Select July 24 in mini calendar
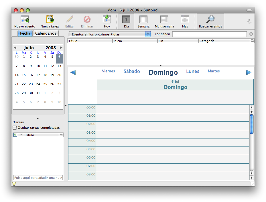 point(38,84)
